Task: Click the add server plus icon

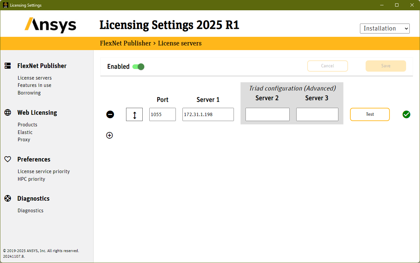Action: click(109, 135)
